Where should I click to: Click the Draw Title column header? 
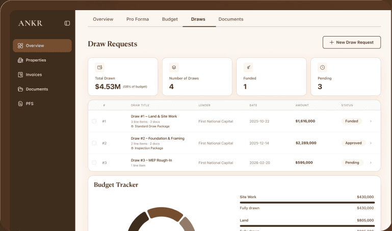pos(140,105)
